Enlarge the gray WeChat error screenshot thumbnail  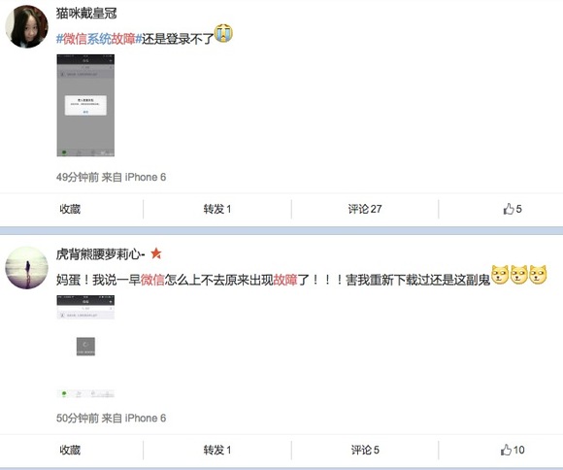[x=85, y=105]
